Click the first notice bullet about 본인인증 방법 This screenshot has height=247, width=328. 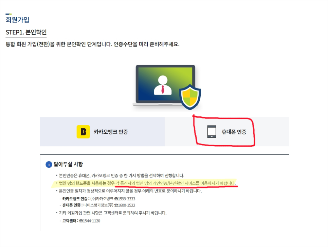[120, 176]
